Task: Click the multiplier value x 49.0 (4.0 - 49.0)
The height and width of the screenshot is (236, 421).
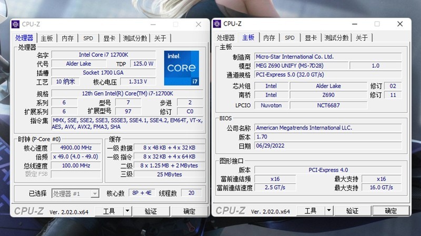Action: point(76,156)
